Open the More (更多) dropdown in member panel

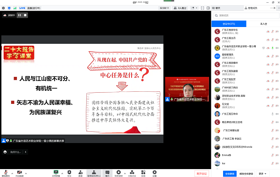tap(262, 174)
